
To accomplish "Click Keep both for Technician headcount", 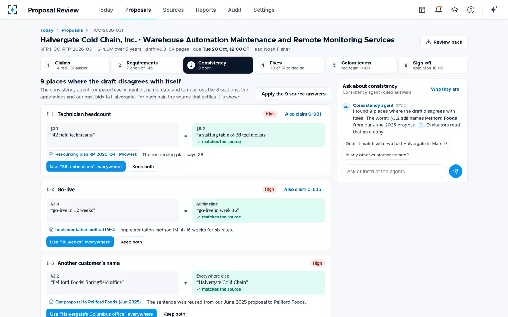I will 143,167.
